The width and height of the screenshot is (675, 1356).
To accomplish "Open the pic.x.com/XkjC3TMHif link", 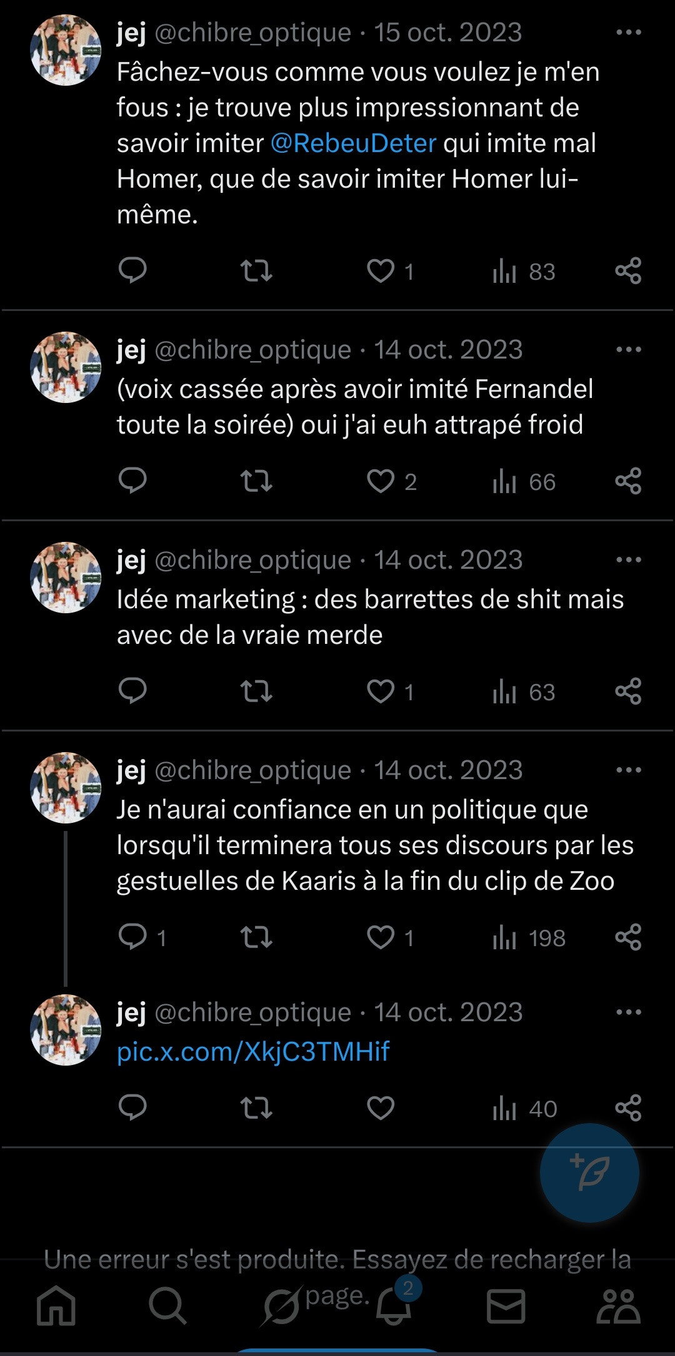I will click(x=253, y=1052).
